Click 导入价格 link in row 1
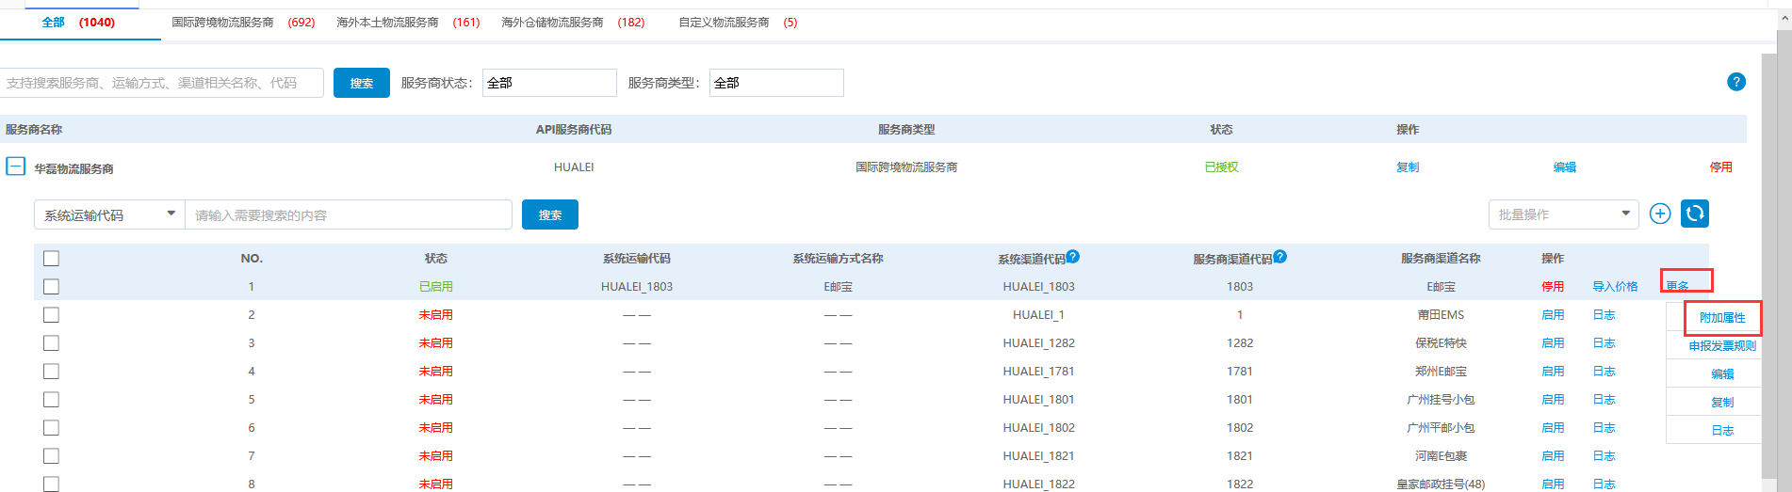1792x492 pixels. [1615, 287]
